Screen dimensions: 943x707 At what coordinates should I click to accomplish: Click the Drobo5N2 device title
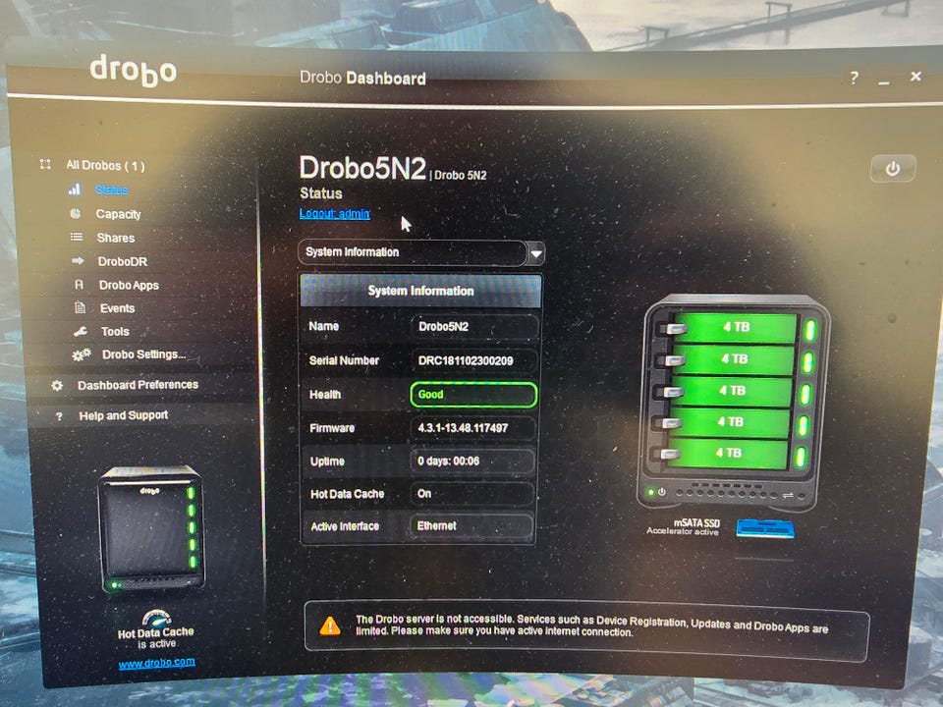362,168
